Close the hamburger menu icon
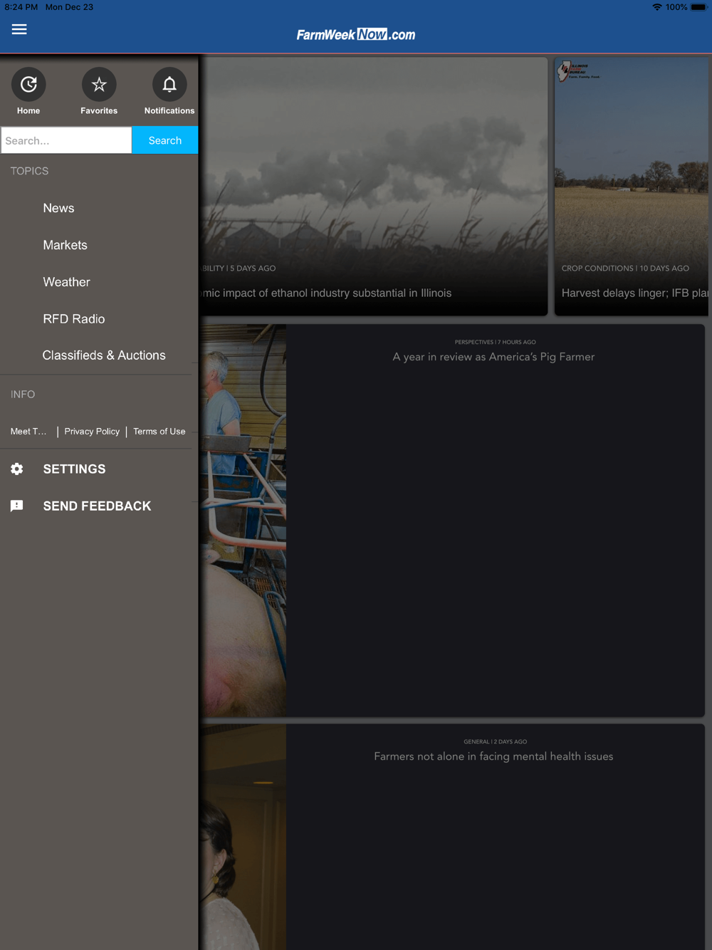Viewport: 712px width, 950px height. click(19, 29)
